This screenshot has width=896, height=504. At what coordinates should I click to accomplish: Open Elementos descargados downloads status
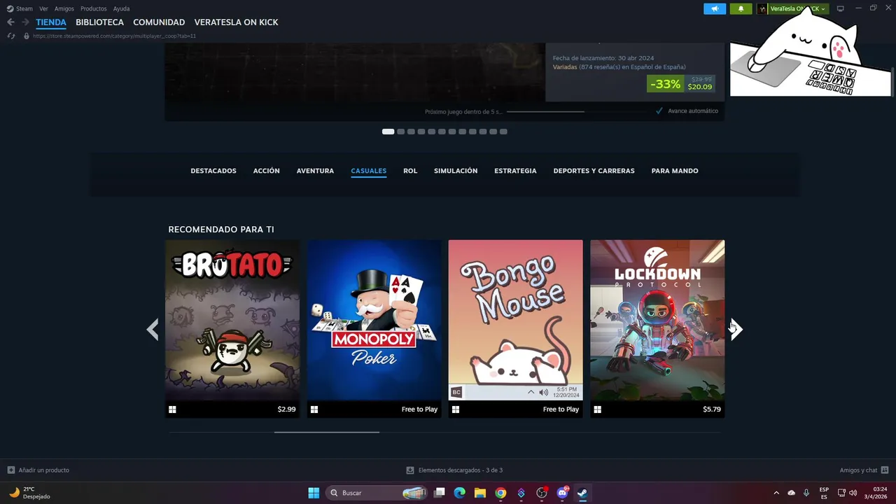(454, 470)
